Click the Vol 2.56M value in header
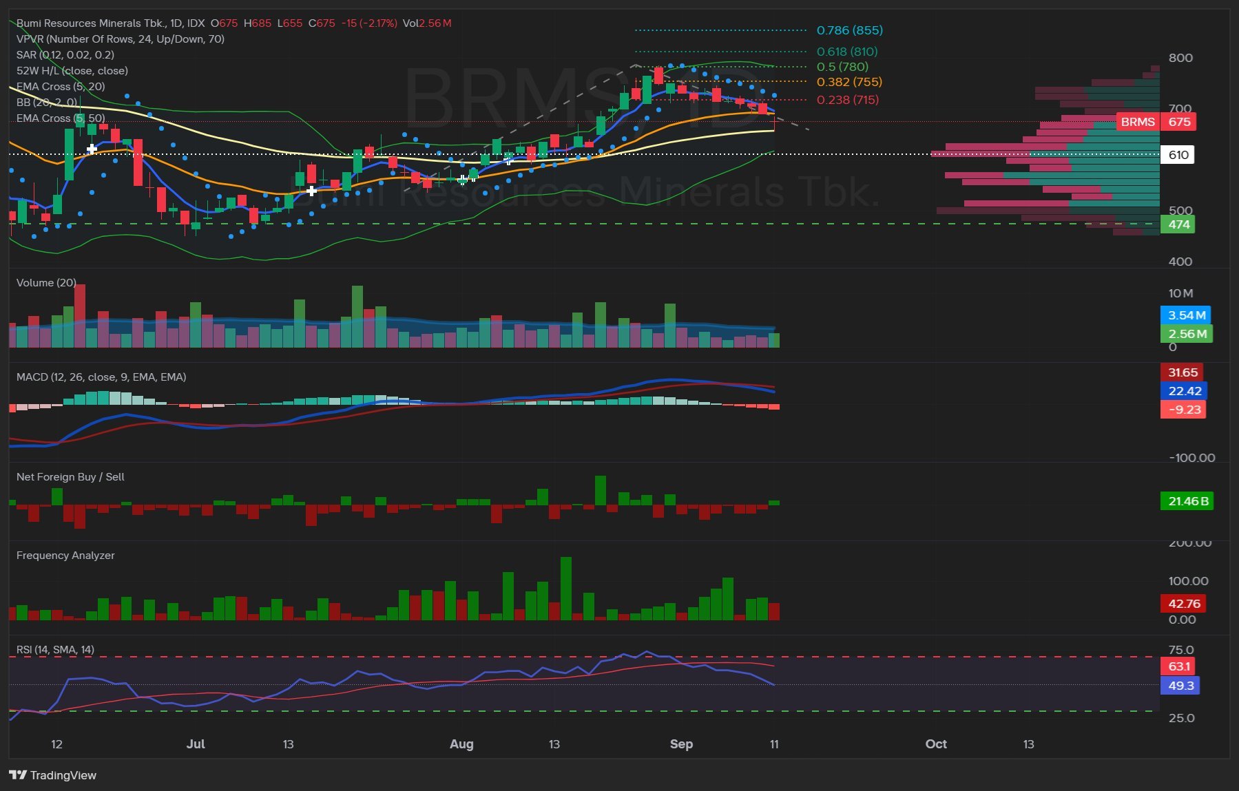 pos(427,23)
